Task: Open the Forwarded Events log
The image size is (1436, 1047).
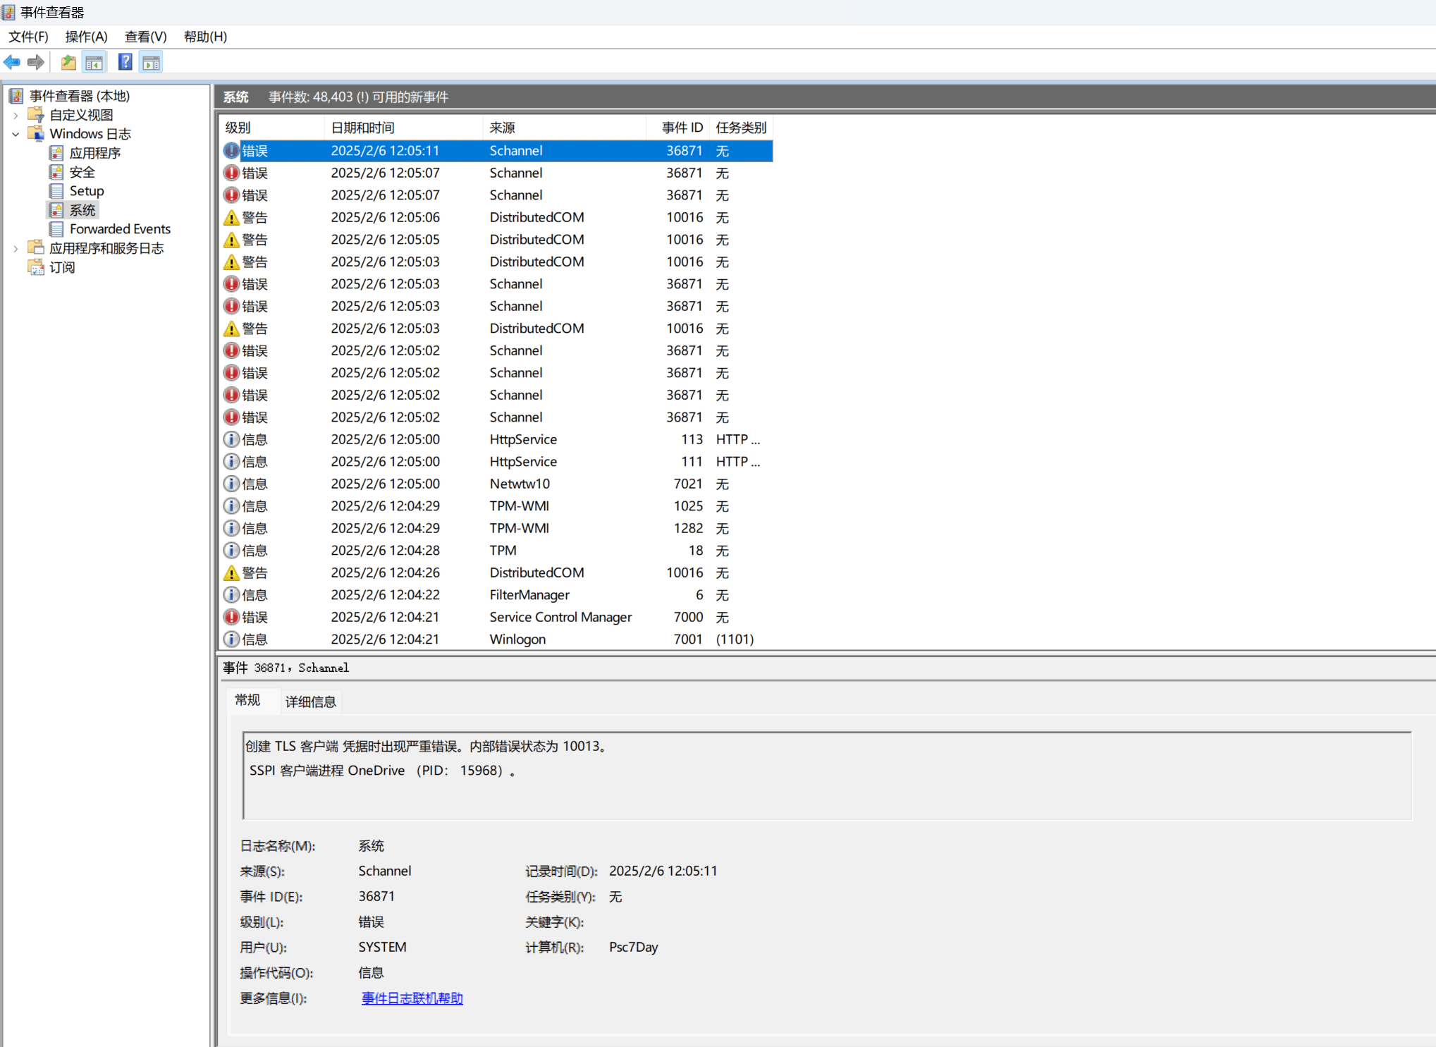Action: (x=120, y=229)
